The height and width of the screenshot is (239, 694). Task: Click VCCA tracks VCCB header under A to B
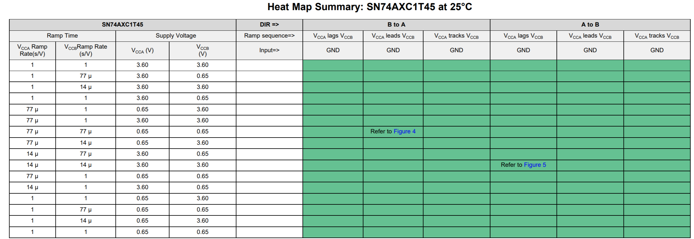point(657,36)
